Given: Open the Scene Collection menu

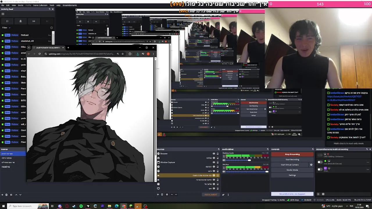Looking at the screenshot, I should pos(40,5).
